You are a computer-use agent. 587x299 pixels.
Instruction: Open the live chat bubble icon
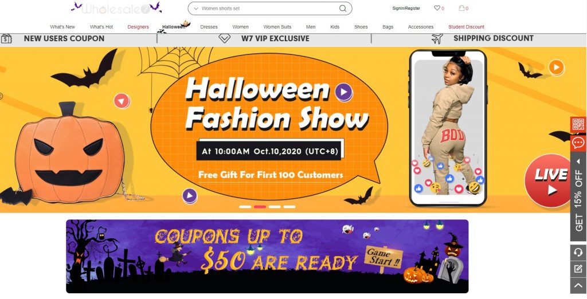[x=578, y=143]
